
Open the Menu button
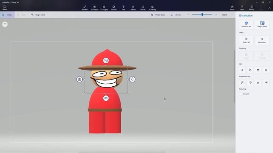coord(5,8)
